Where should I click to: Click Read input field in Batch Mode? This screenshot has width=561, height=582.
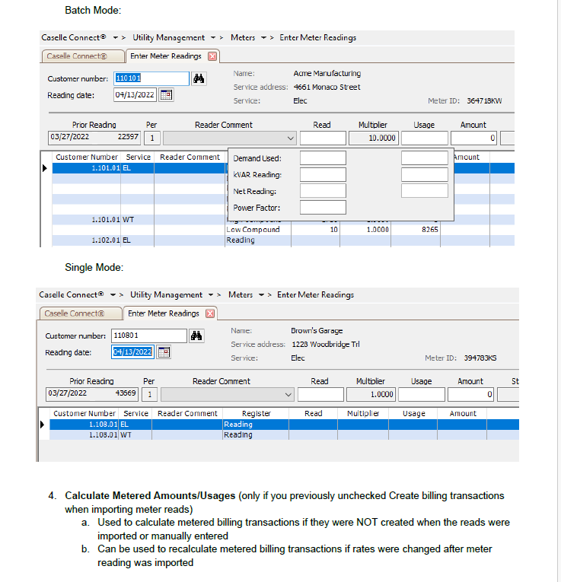tap(323, 138)
